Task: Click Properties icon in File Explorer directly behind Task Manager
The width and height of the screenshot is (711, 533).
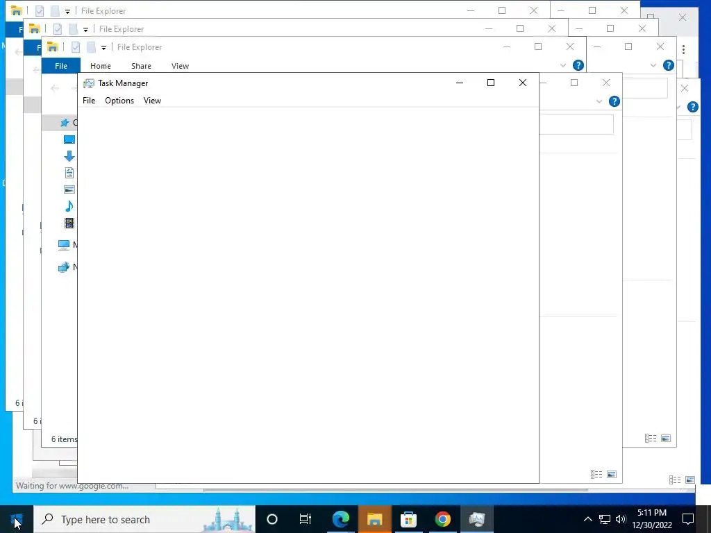Action: 76,46
